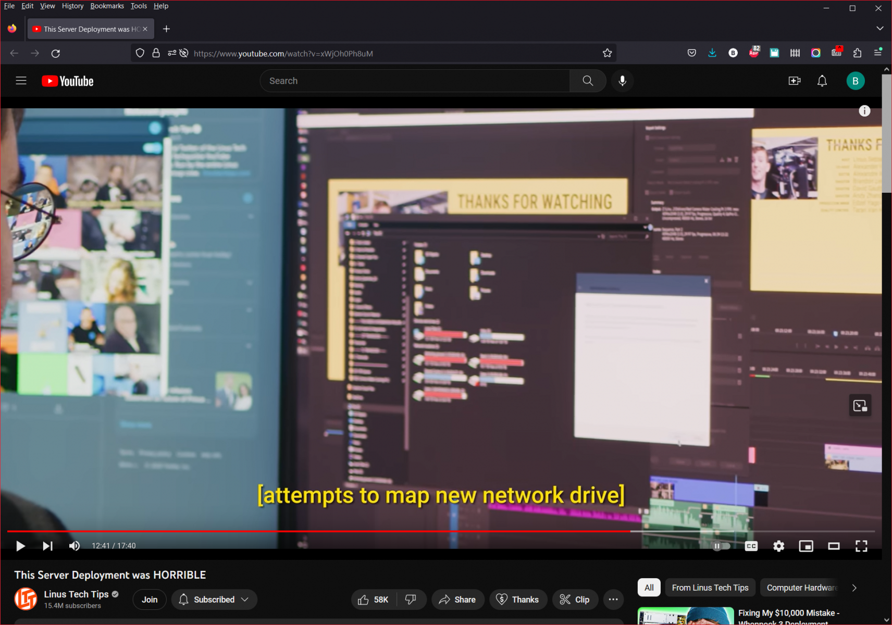
Task: Bookmark this page with the star
Action: point(607,53)
